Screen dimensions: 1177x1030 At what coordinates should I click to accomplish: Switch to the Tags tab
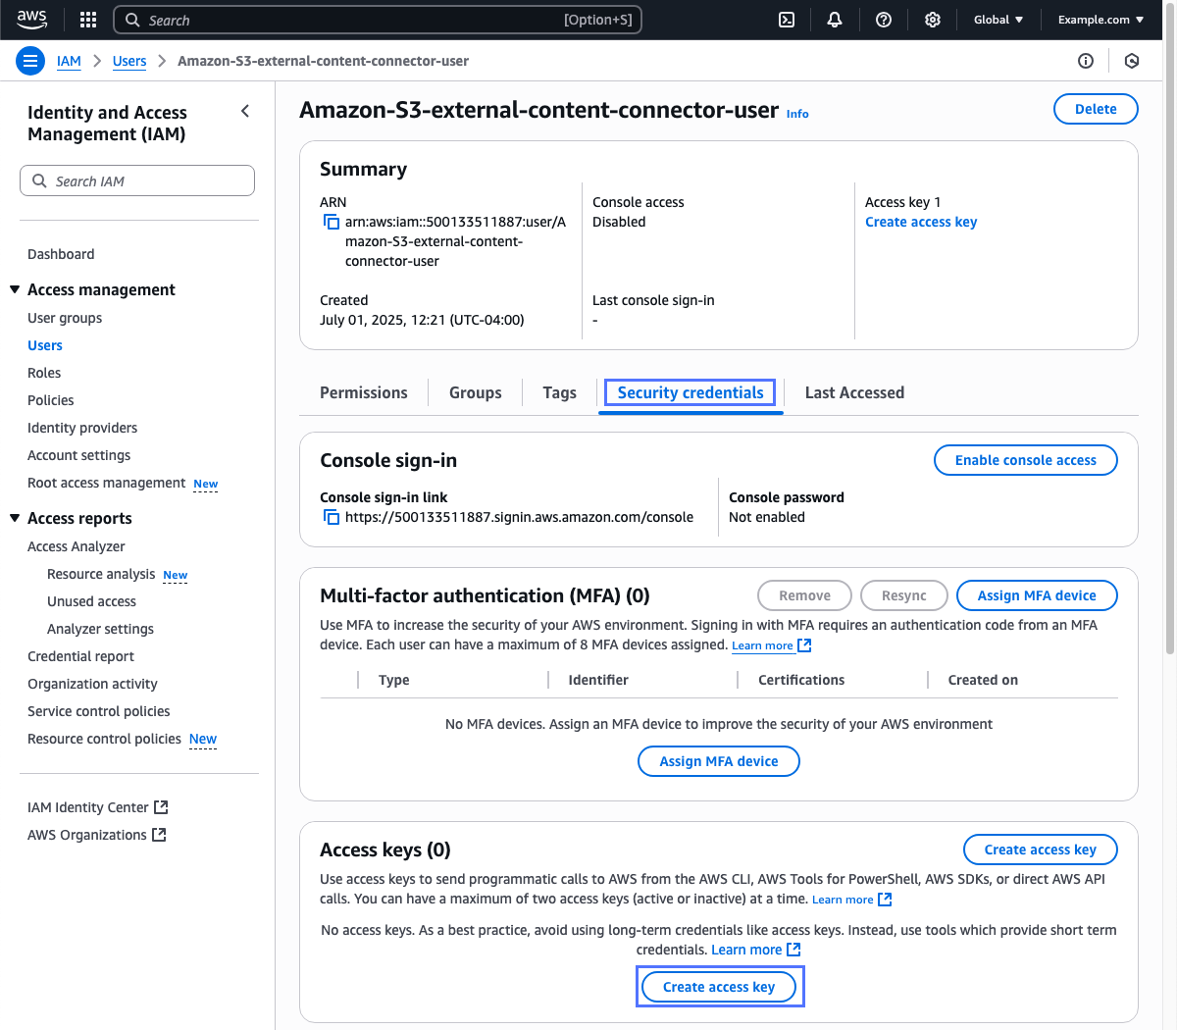click(x=559, y=392)
